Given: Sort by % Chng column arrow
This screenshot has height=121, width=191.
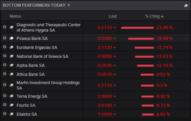Looking at the screenshot, I should (162, 16).
